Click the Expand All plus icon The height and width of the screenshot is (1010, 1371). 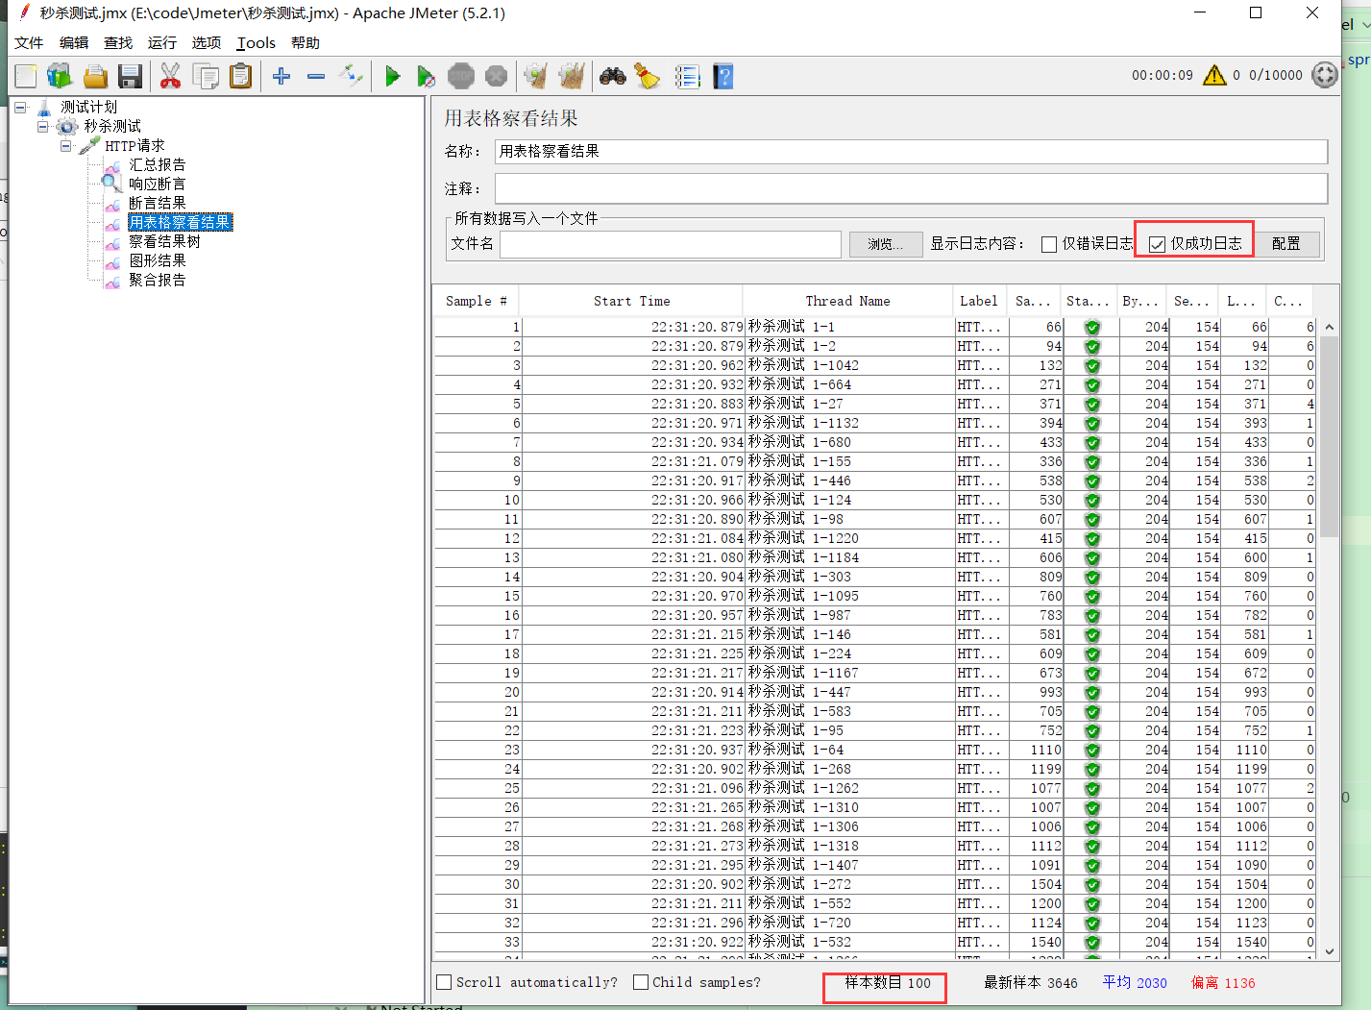pyautogui.click(x=282, y=76)
